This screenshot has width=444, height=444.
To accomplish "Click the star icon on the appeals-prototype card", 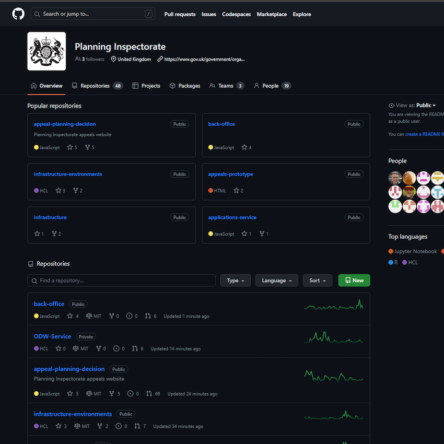I will pos(236,190).
